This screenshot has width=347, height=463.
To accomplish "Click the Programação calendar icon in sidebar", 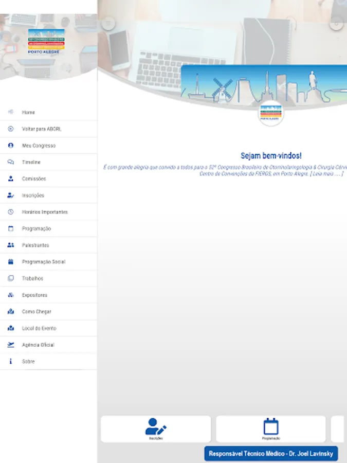I will pyautogui.click(x=11, y=228).
